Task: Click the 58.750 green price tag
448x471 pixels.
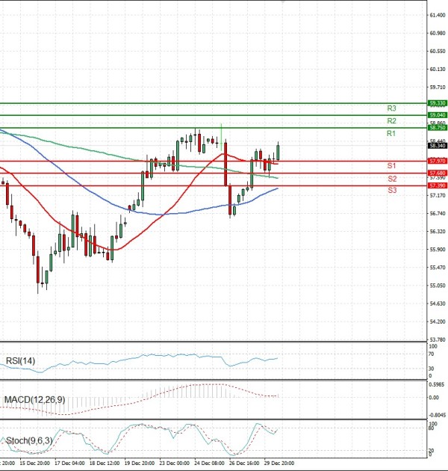Action: tap(438, 128)
